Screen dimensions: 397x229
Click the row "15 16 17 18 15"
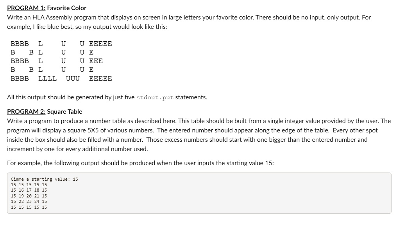29,190
